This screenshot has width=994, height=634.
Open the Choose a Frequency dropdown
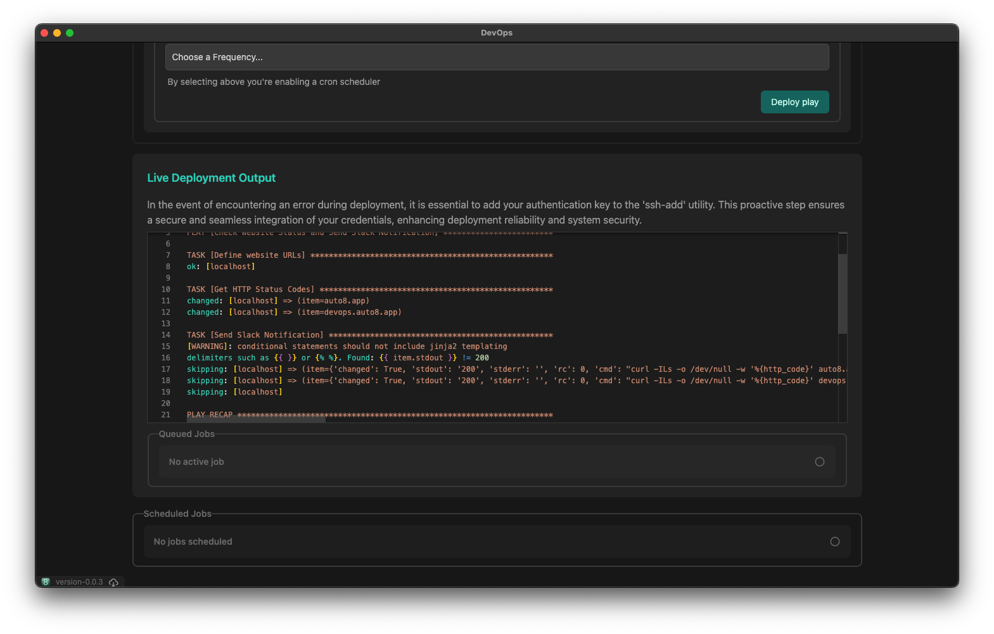(x=497, y=57)
